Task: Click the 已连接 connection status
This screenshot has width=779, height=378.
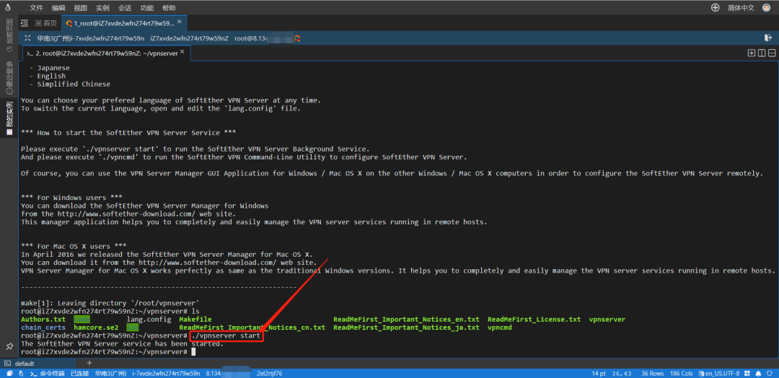Action: coord(79,373)
